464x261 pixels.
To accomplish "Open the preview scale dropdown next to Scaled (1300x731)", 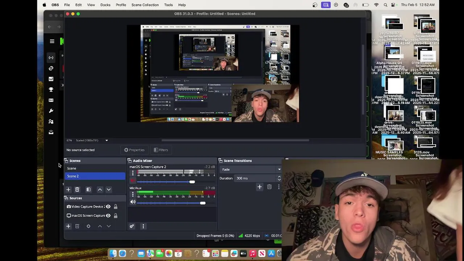I will coord(107,140).
